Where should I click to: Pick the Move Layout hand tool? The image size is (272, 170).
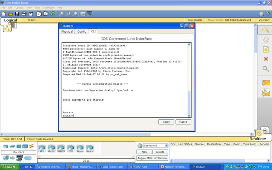pyautogui.click(x=266, y=39)
